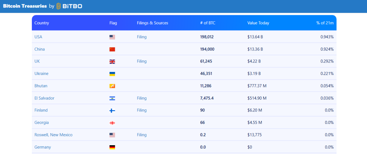Click the UK flag icon
367x154 pixels.
(x=112, y=61)
